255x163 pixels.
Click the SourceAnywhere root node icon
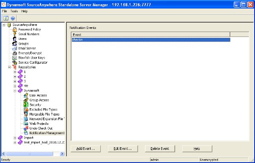tap(9, 25)
